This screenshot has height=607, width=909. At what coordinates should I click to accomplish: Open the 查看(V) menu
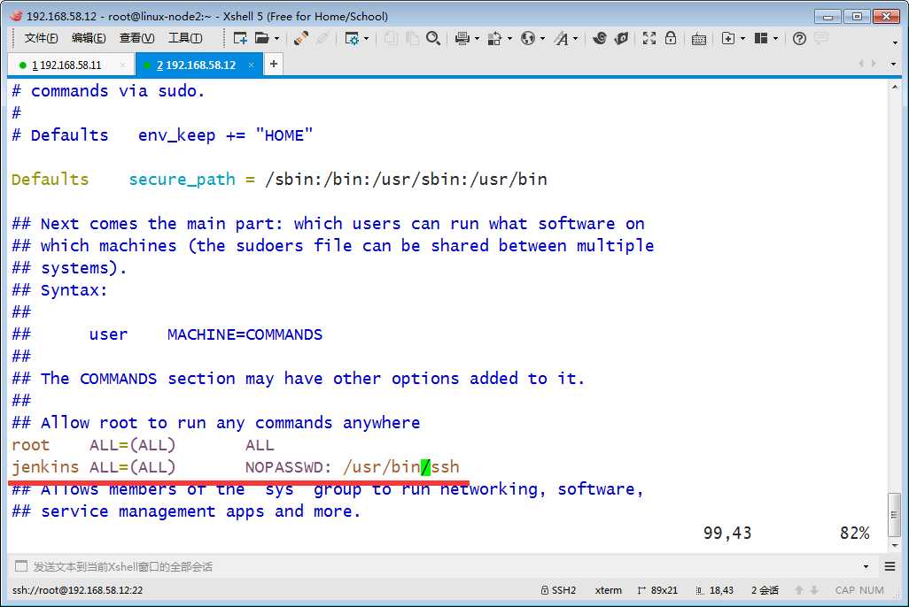click(x=136, y=38)
